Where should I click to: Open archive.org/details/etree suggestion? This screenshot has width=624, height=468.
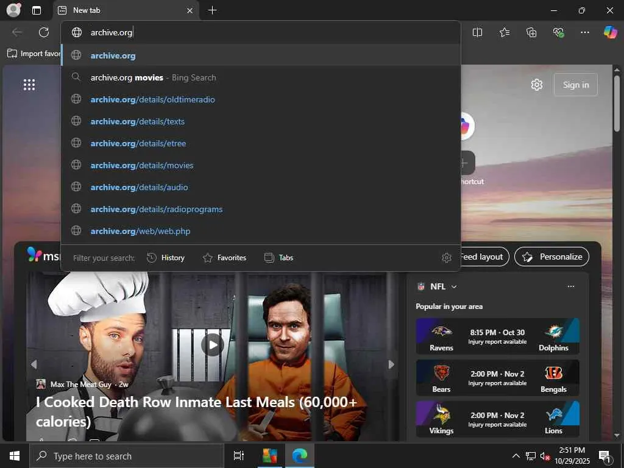(x=261, y=143)
